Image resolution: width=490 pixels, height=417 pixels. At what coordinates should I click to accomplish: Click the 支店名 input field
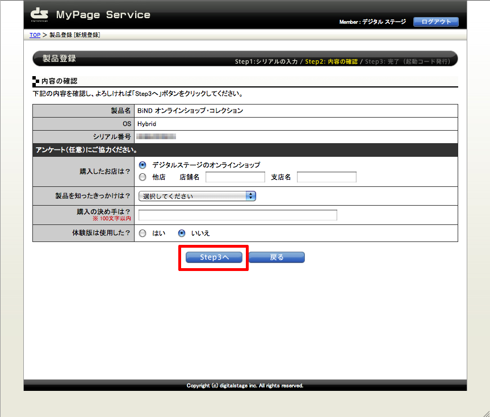click(x=326, y=177)
